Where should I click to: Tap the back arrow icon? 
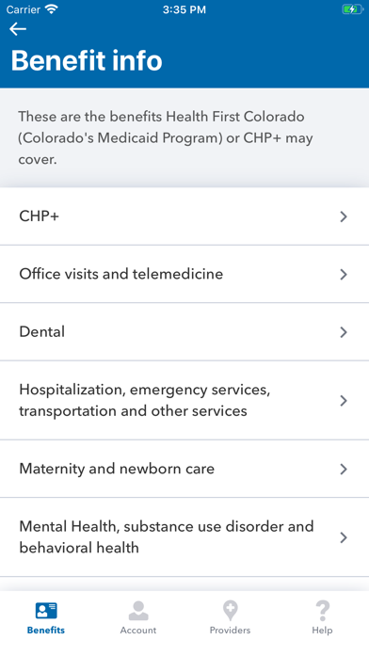pos(18,29)
